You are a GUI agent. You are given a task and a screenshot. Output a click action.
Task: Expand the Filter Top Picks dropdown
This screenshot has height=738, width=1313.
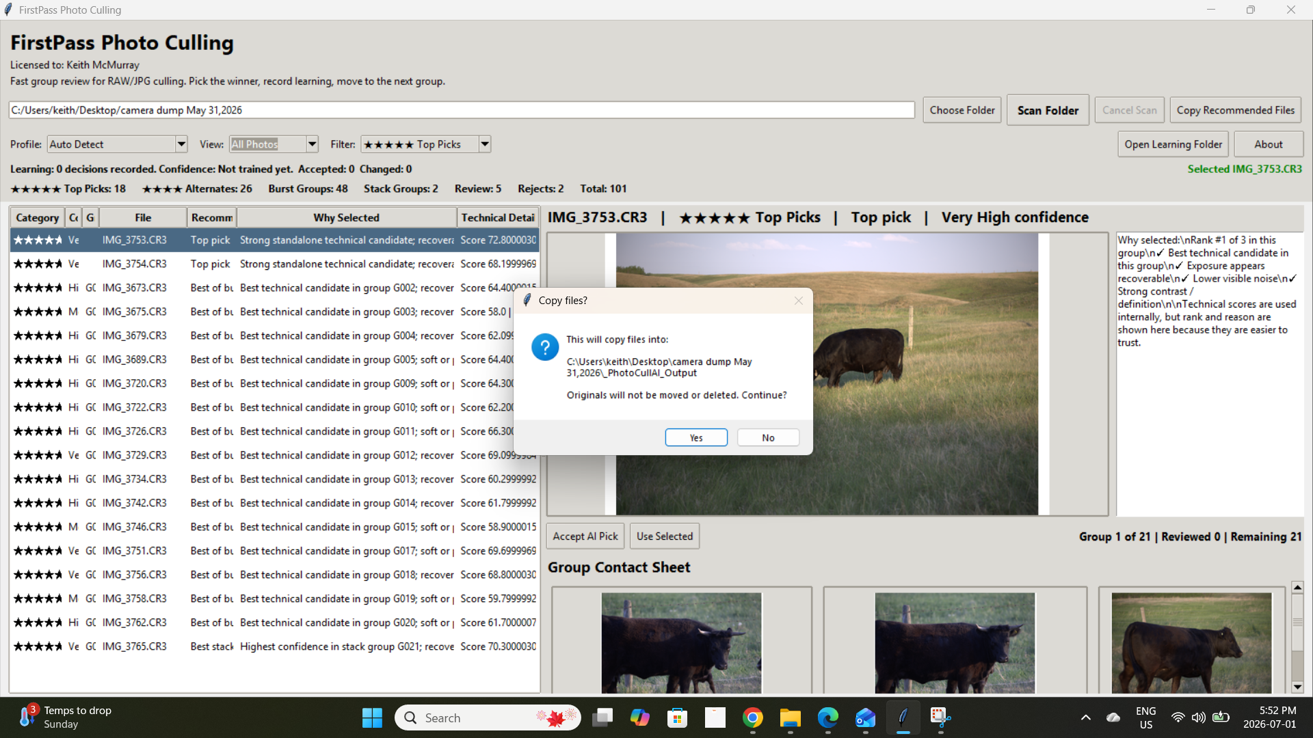(485, 144)
